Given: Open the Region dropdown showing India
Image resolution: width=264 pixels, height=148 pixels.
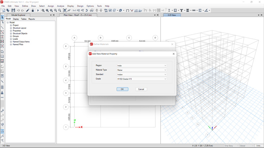Looking at the screenshot, I should tap(142, 65).
